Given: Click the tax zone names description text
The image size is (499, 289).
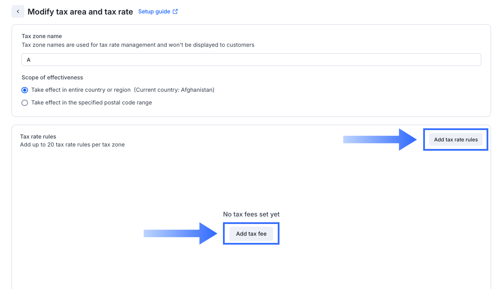Looking at the screenshot, I should pos(138,45).
